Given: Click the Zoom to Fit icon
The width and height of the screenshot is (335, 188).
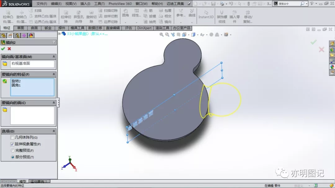Looking at the screenshot, I should click(162, 35).
